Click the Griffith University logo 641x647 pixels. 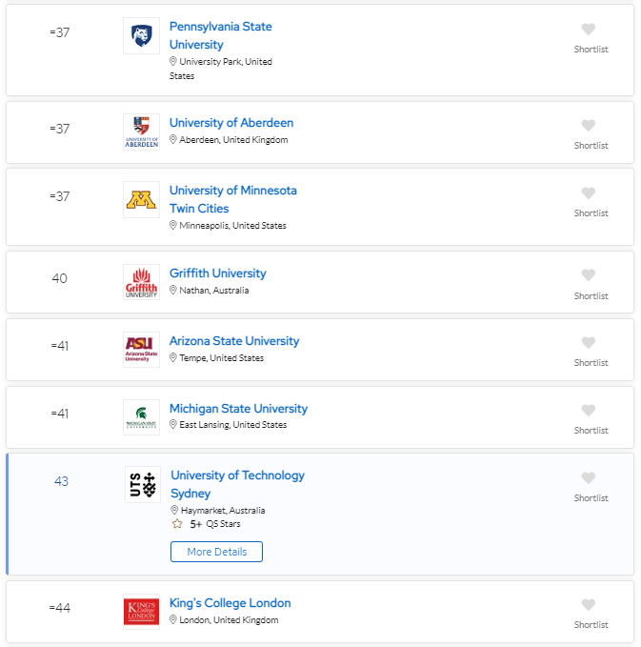142,282
